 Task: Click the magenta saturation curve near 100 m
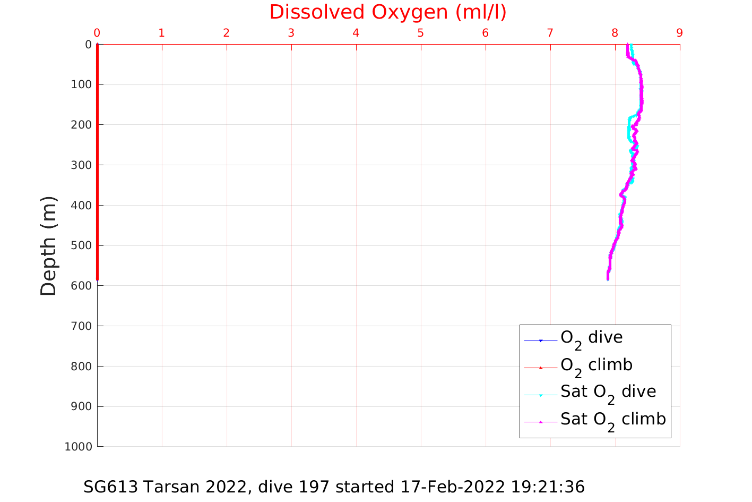tap(641, 84)
